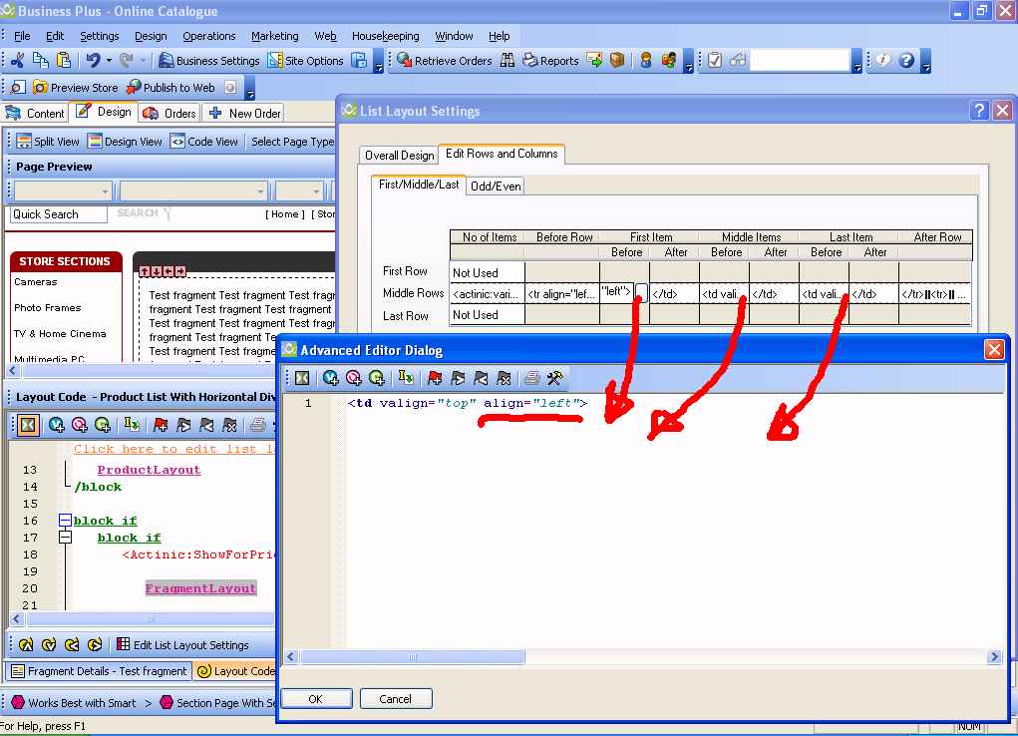
Task: Click the hammer tools icon in Advanced Editor
Action: 555,378
